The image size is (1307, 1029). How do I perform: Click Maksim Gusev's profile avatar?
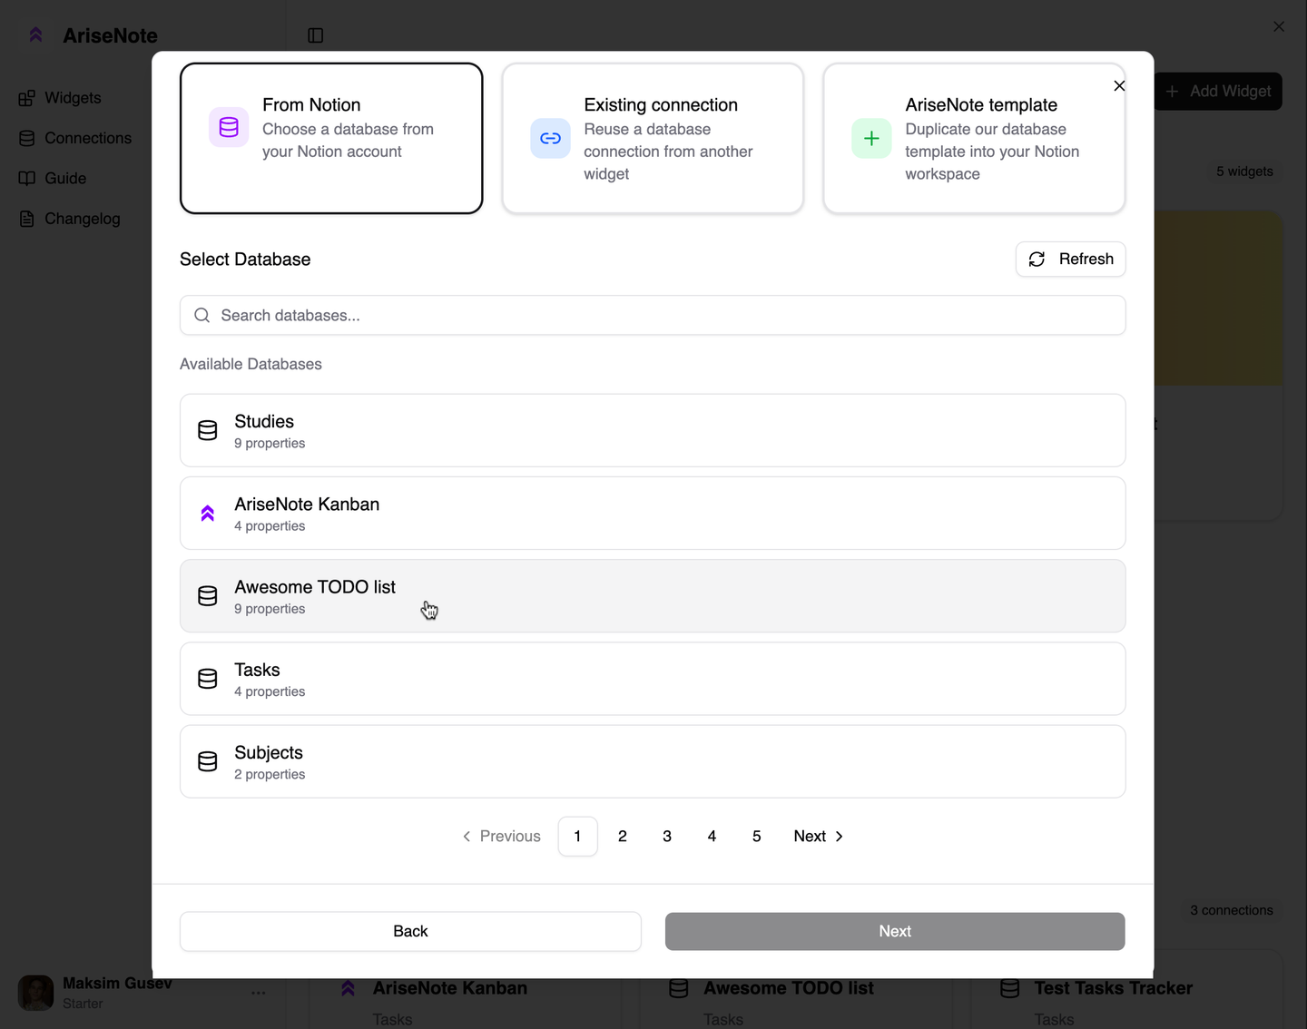(36, 993)
